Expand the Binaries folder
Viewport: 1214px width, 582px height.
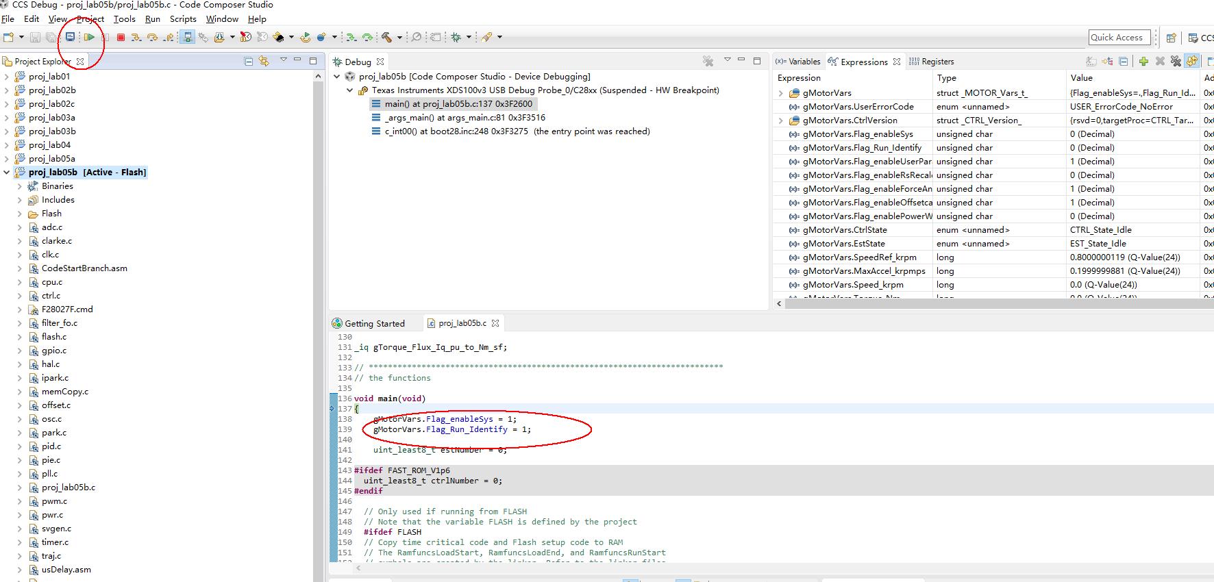19,186
